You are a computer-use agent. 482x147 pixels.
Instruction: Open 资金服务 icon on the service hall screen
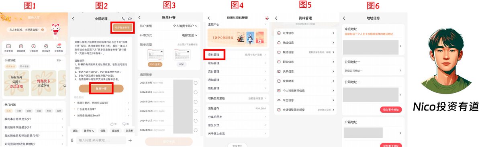pyautogui.click(x=46, y=47)
